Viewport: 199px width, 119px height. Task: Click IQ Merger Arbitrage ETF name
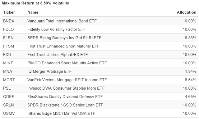[49, 72]
